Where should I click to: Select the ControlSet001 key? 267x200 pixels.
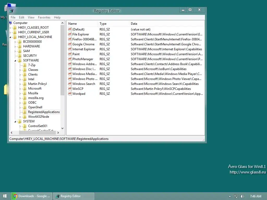point(38,126)
